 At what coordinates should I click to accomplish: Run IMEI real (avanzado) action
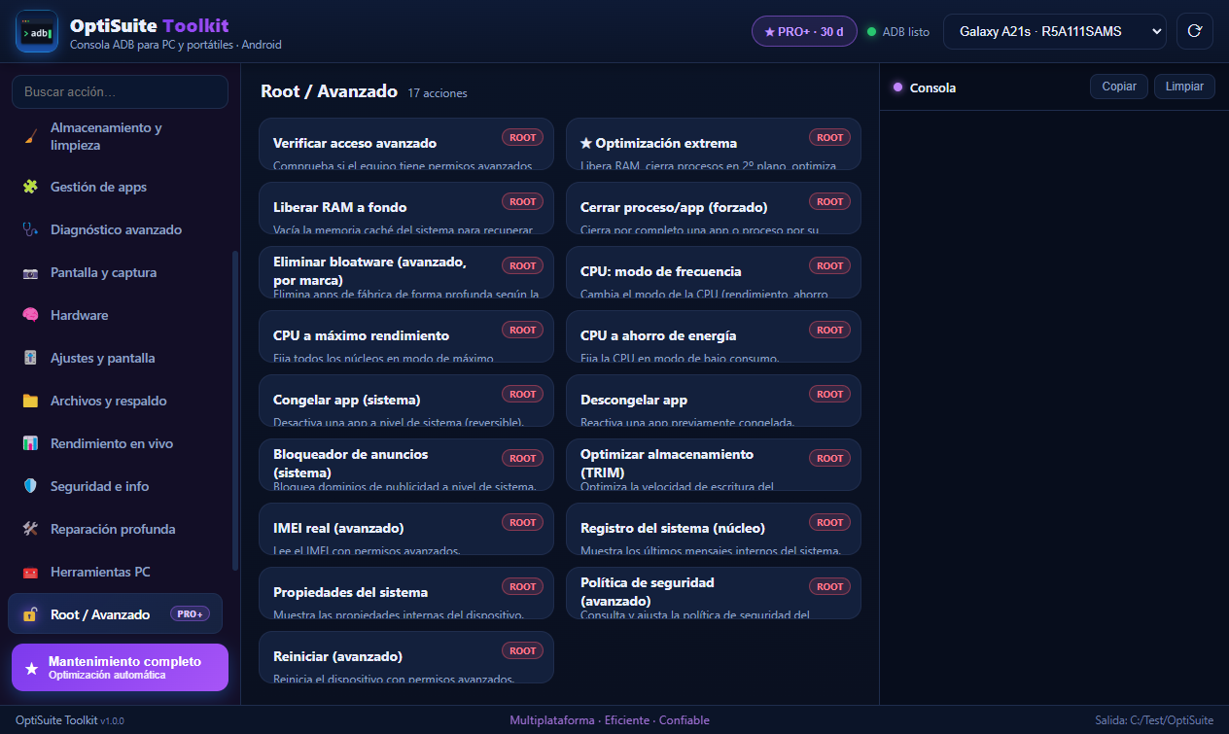tap(406, 529)
